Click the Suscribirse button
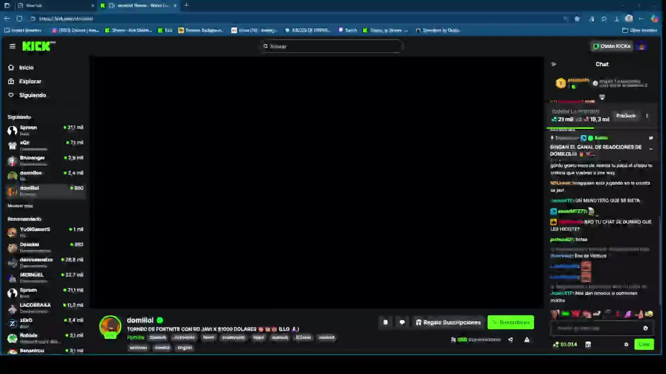Viewport: 666px width, 374px height. [510, 323]
